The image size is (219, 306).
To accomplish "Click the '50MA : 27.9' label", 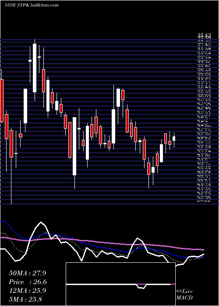I will click(x=28, y=273).
